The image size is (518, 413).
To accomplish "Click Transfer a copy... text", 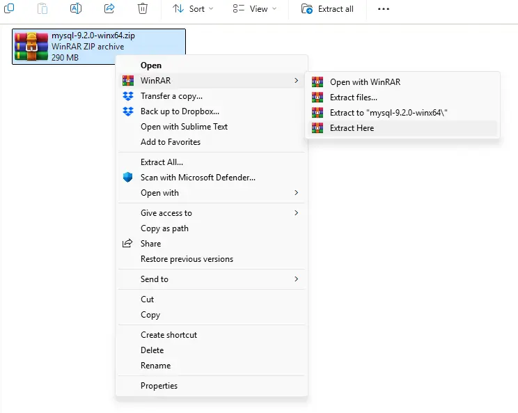I will tap(171, 96).
